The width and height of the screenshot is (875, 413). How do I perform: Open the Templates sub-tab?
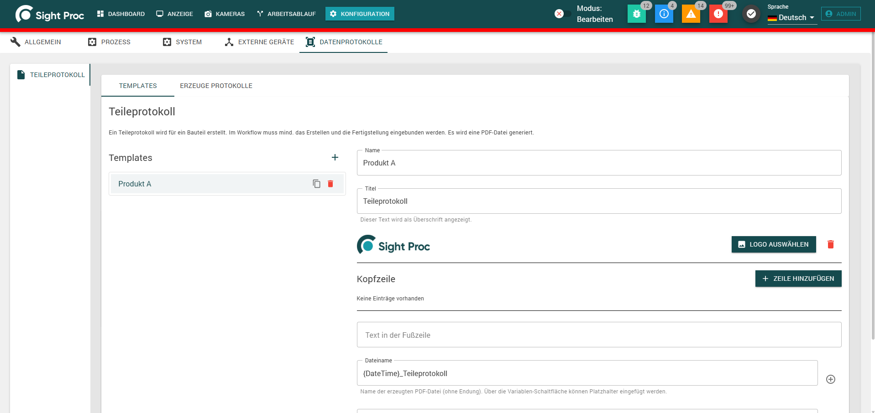tap(138, 86)
